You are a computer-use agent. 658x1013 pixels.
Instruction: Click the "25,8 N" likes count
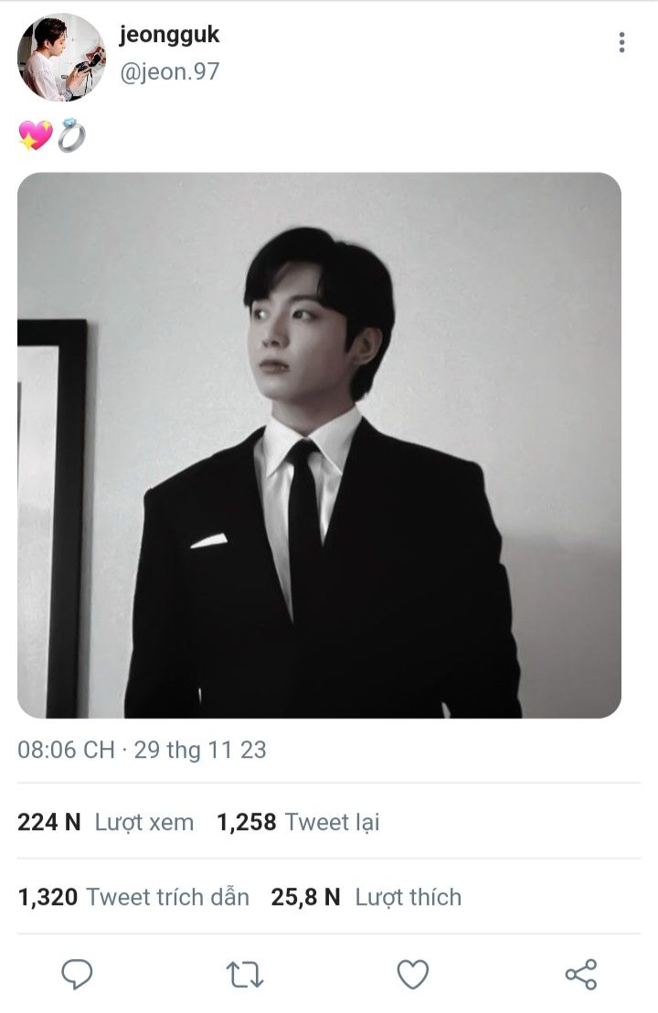[x=305, y=897]
